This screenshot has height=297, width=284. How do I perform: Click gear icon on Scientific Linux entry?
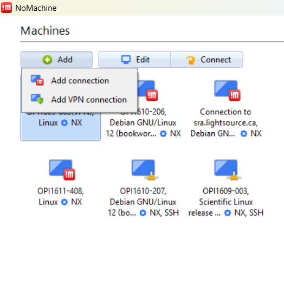point(228,213)
